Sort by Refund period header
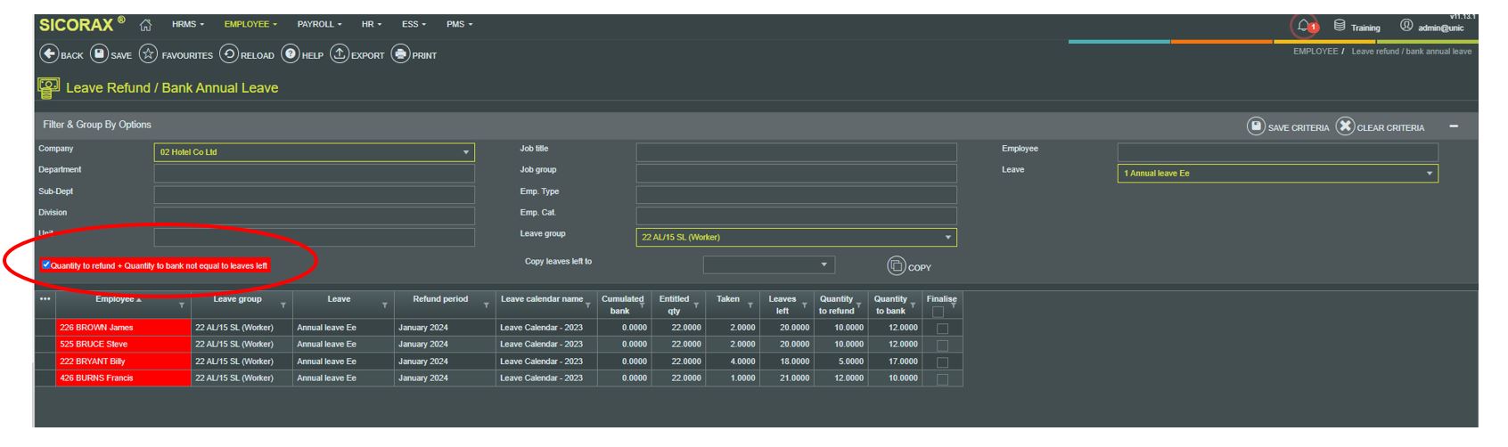The height and width of the screenshot is (447, 1508). point(440,299)
